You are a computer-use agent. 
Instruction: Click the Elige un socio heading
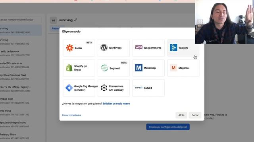point(71,32)
